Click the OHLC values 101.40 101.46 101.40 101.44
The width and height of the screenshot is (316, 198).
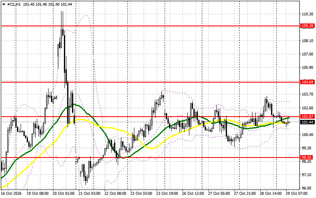point(48,4)
